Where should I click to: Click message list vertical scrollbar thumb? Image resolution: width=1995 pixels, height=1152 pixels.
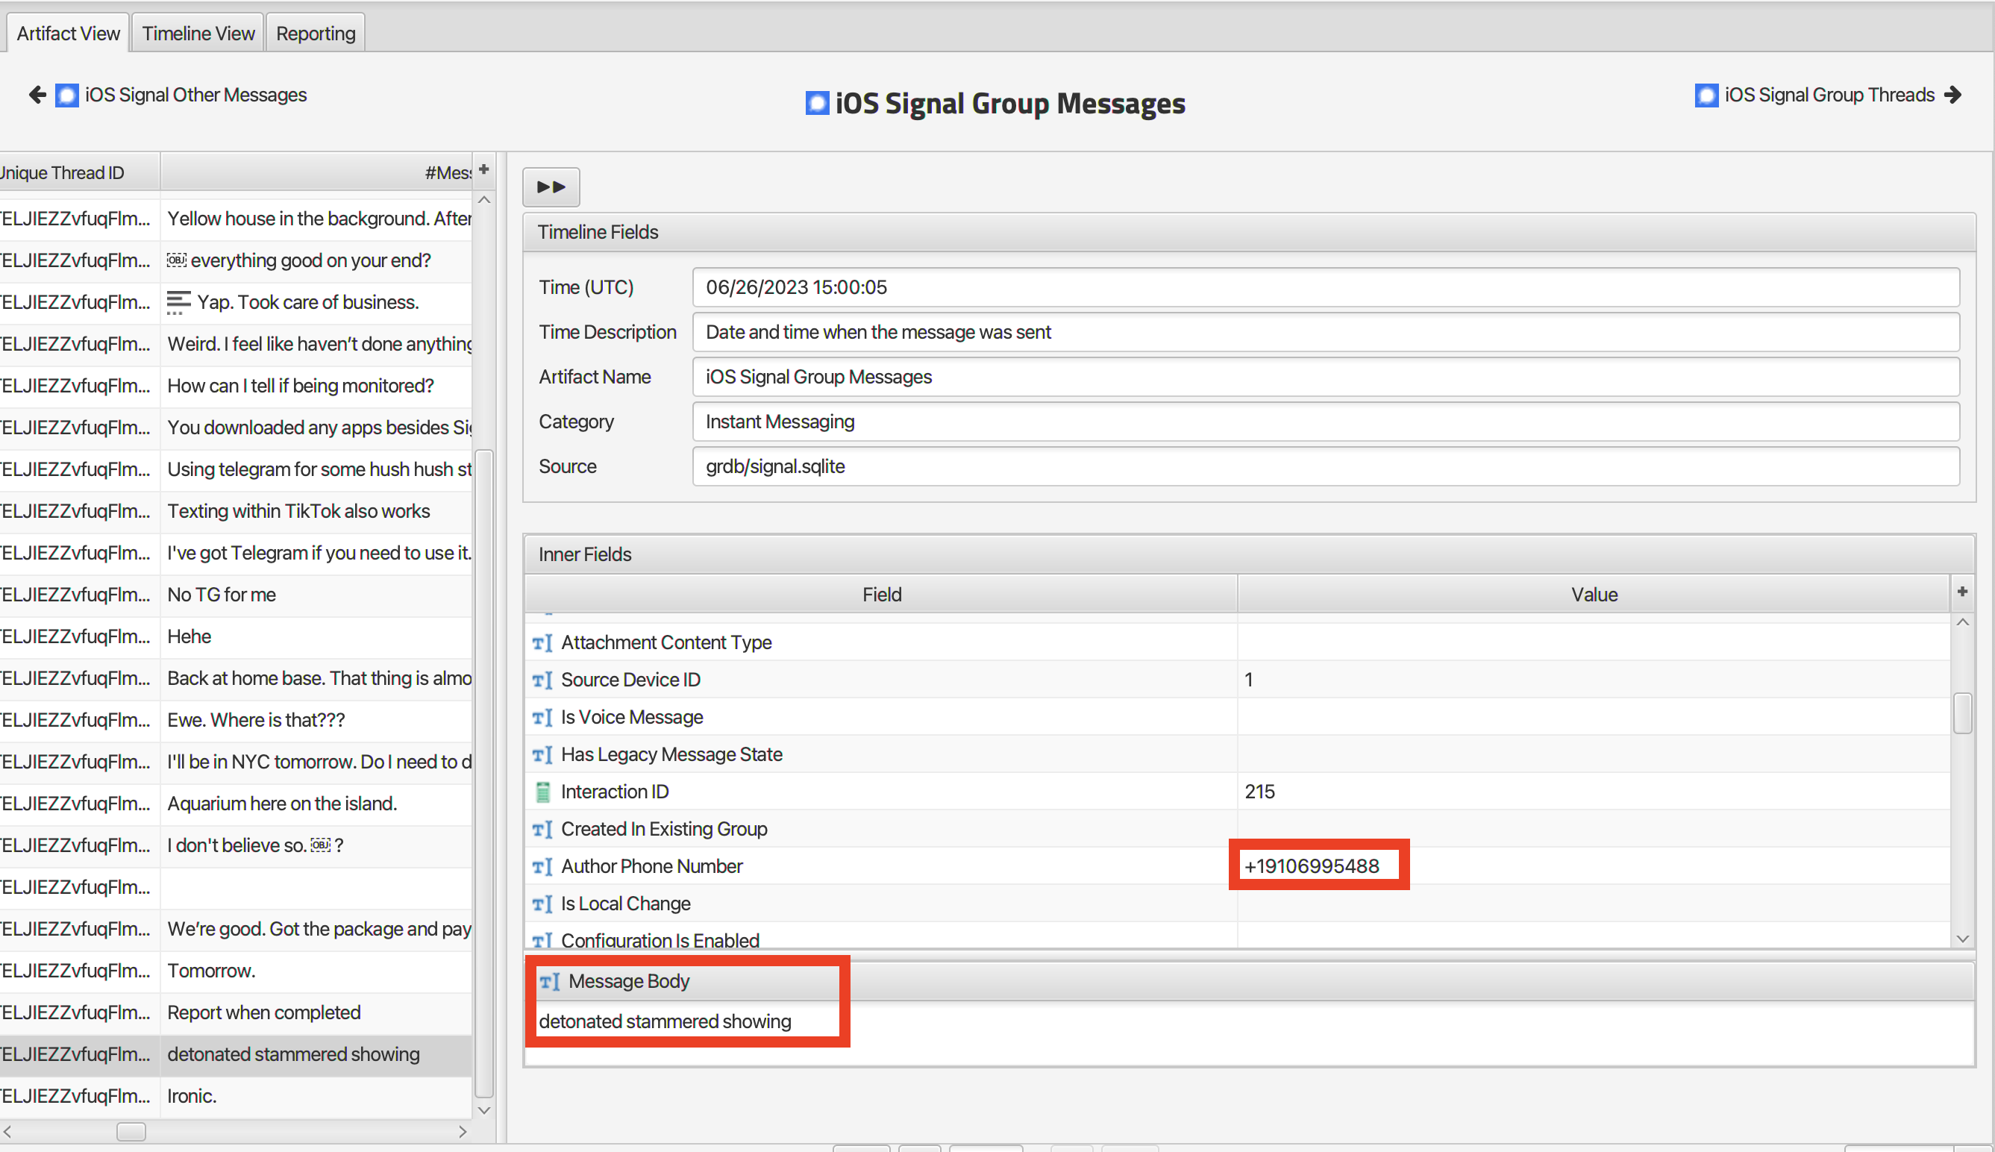484,773
